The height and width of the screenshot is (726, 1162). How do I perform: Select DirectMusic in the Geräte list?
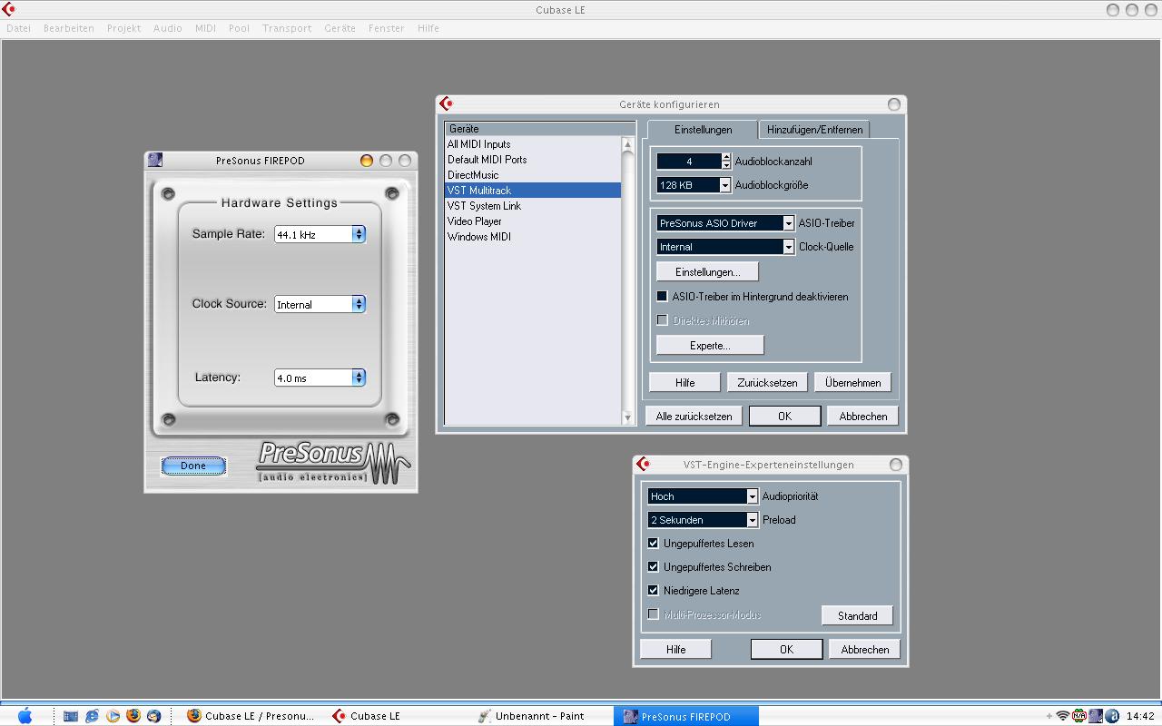pyautogui.click(x=533, y=175)
